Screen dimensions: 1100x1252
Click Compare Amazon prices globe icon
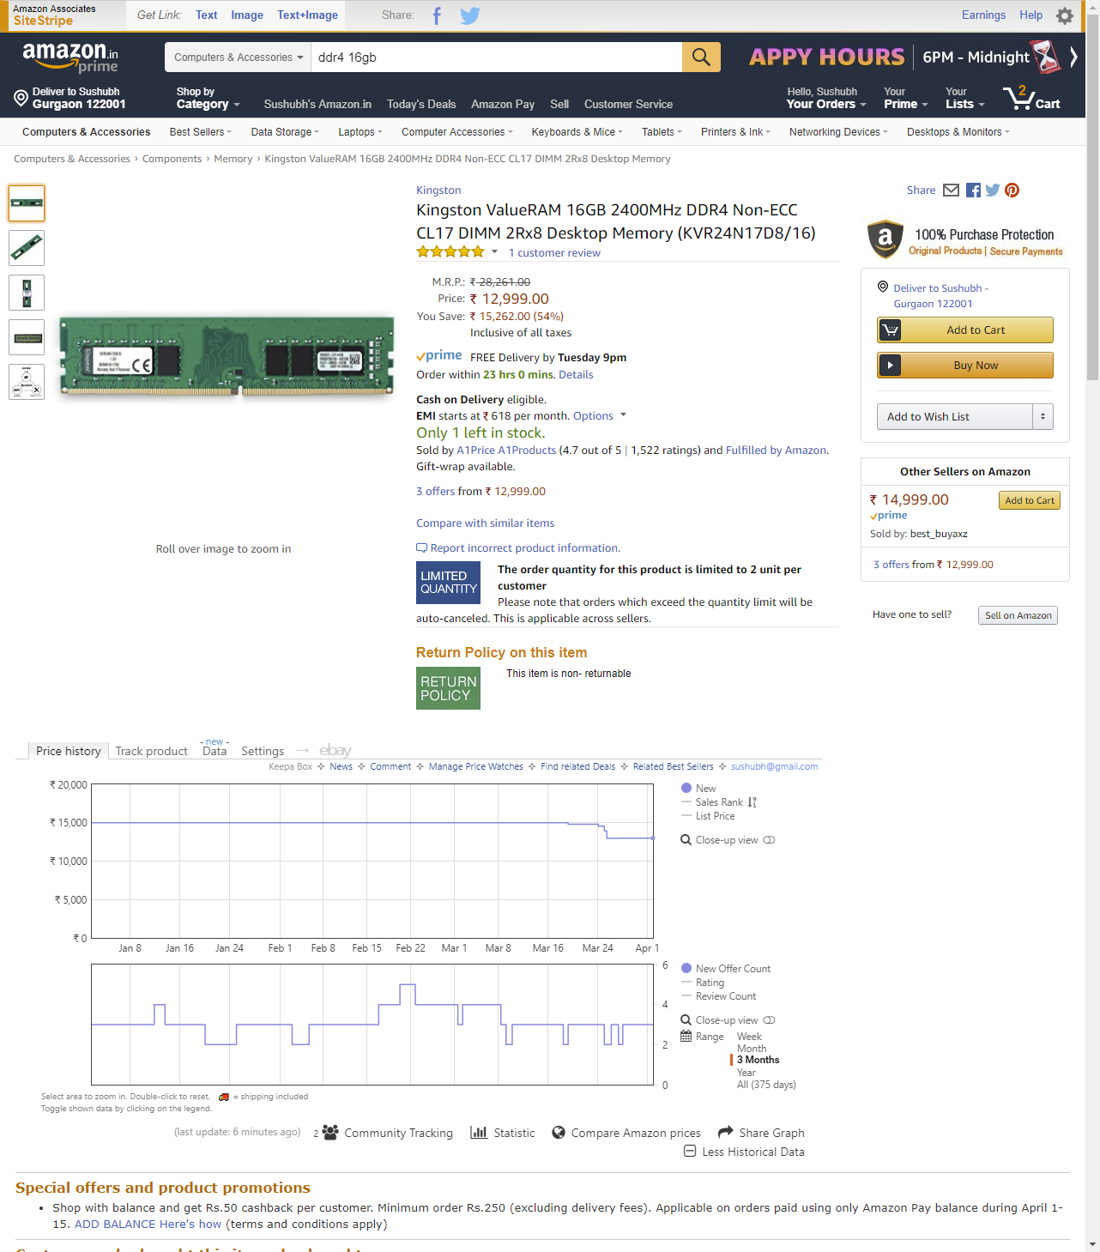point(559,1133)
